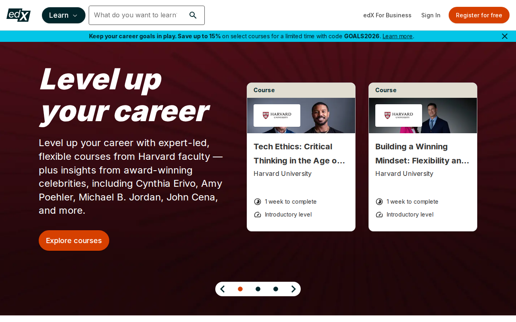Select the first carousel dot
Viewport: 516px width, 322px height.
[x=240, y=289]
